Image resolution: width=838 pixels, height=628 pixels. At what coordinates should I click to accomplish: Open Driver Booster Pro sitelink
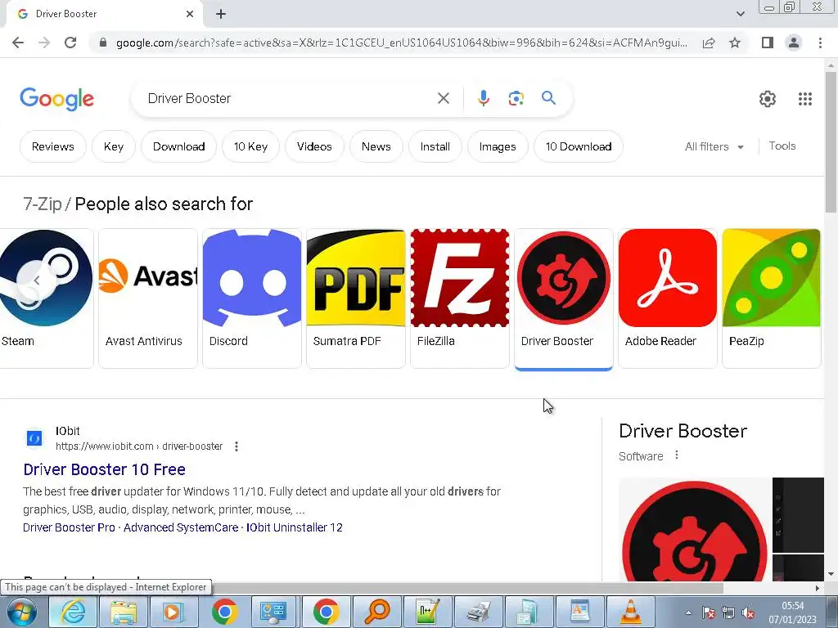(69, 527)
